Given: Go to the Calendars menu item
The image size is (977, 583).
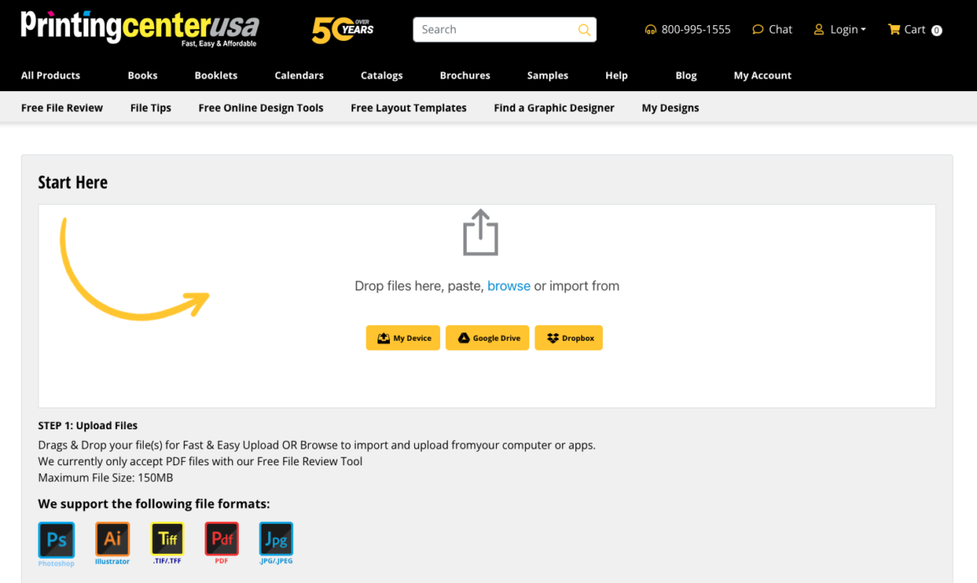Looking at the screenshot, I should (299, 75).
